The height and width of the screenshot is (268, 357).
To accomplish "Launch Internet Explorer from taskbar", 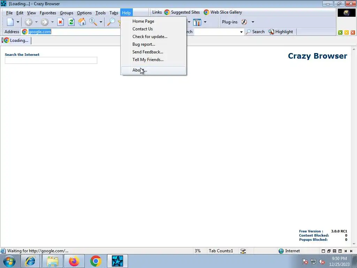I will point(30,261).
